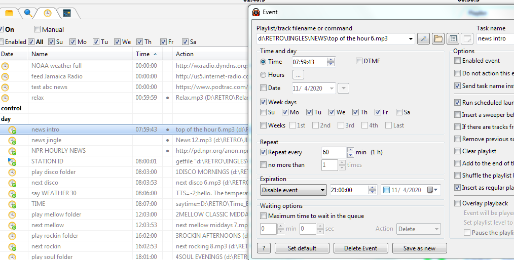Viewport: 514px width, 260px height.
Task: Enable the DTMF checkbox
Action: (359, 61)
